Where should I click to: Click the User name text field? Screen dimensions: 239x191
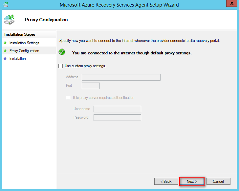pyautogui.click(x=117, y=109)
